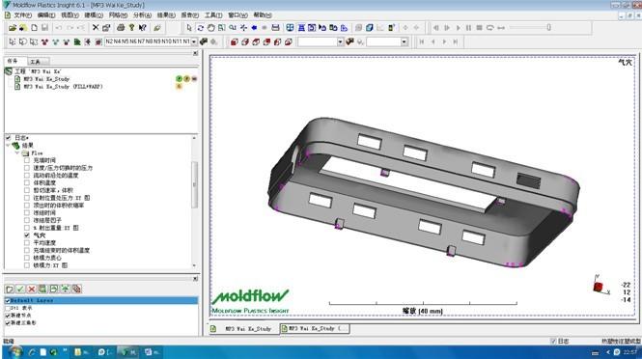Click the context help arrow-question icon
Viewport: 642px width, 359px height.
pos(142,28)
